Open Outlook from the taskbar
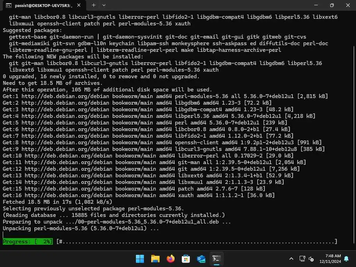The image size is (356, 267). coord(201,259)
